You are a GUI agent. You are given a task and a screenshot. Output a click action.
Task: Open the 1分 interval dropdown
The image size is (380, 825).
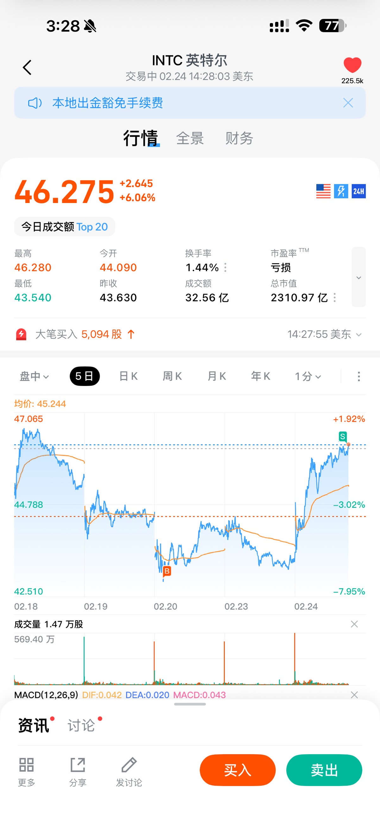(308, 376)
